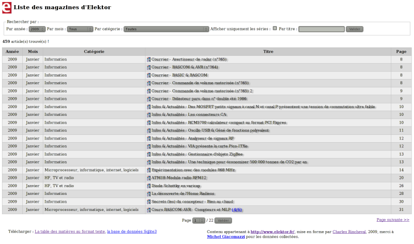The width and height of the screenshot is (414, 244).
Task: Open Michel Giacomazzi link
Action: point(226,237)
